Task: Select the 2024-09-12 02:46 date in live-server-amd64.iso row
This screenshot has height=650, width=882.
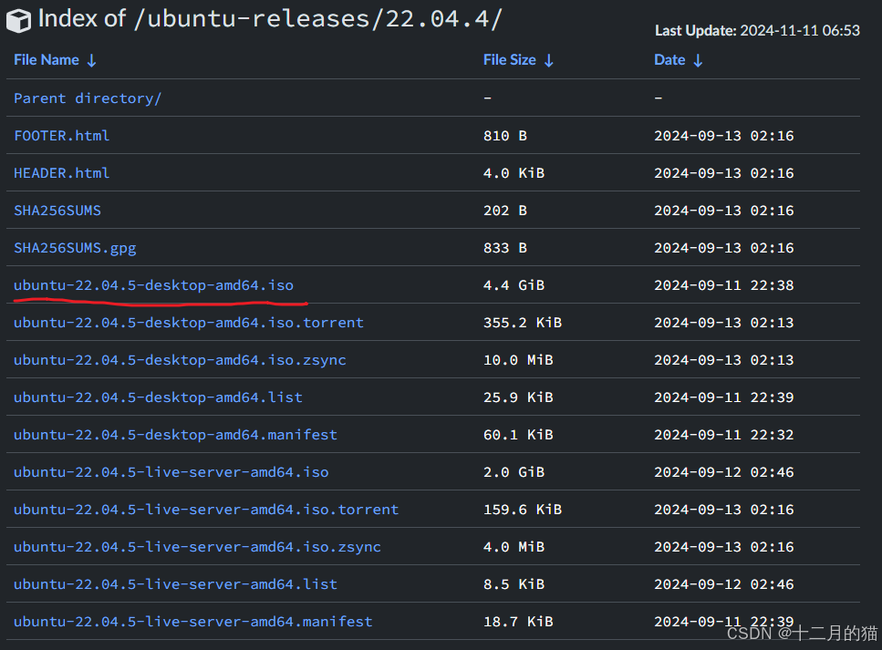Action: point(724,472)
